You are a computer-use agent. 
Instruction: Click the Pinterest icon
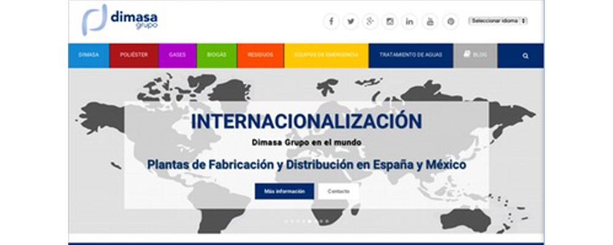[x=451, y=21]
